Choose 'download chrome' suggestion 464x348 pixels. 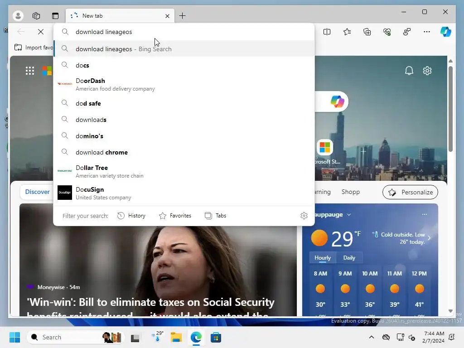[184, 152]
